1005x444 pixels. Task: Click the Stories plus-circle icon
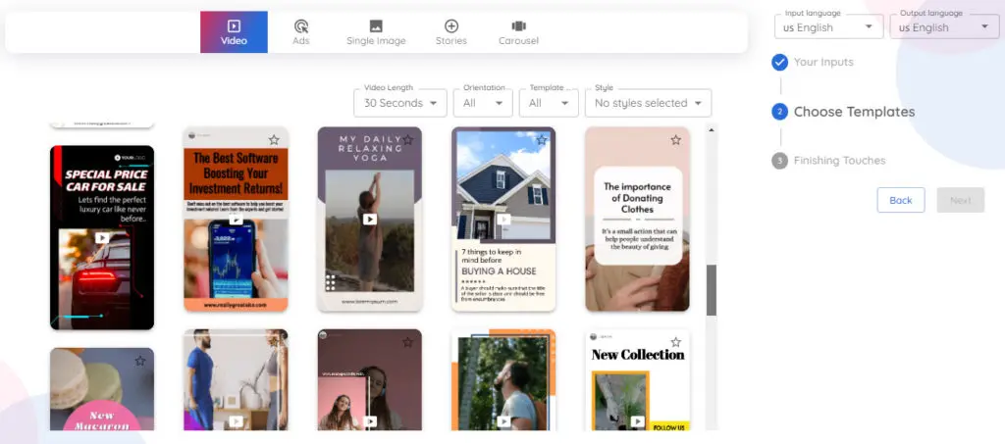click(x=451, y=26)
